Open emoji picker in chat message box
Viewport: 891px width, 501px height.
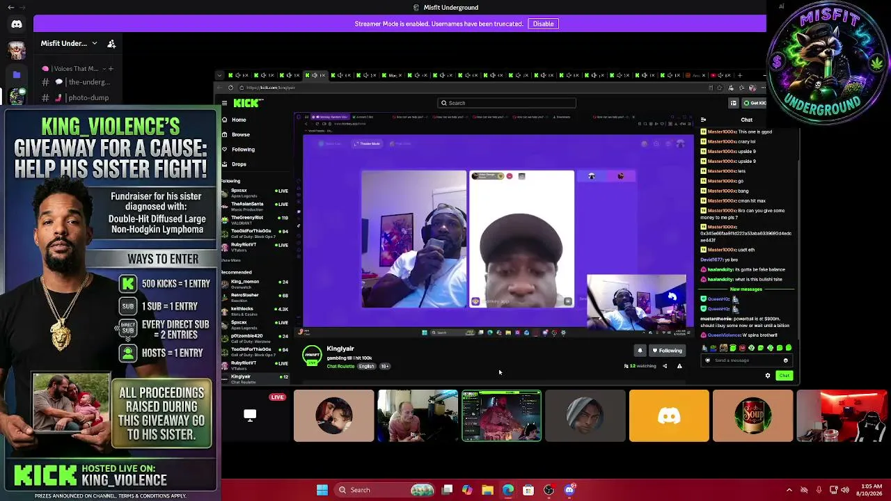[786, 360]
